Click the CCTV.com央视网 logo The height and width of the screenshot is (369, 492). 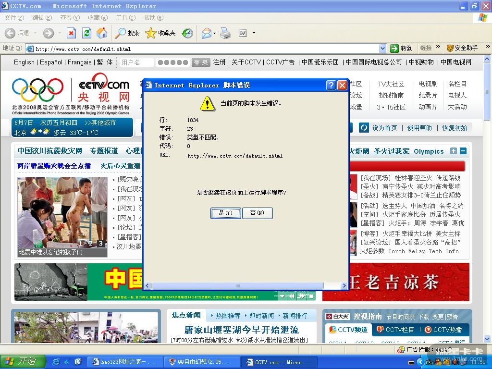coord(104,87)
